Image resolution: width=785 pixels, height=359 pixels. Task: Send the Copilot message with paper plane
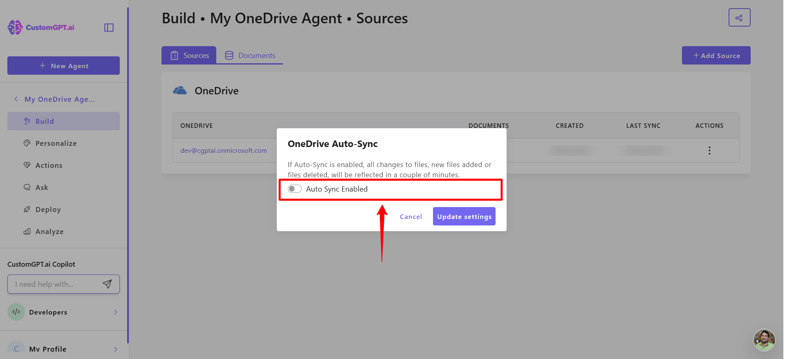107,284
